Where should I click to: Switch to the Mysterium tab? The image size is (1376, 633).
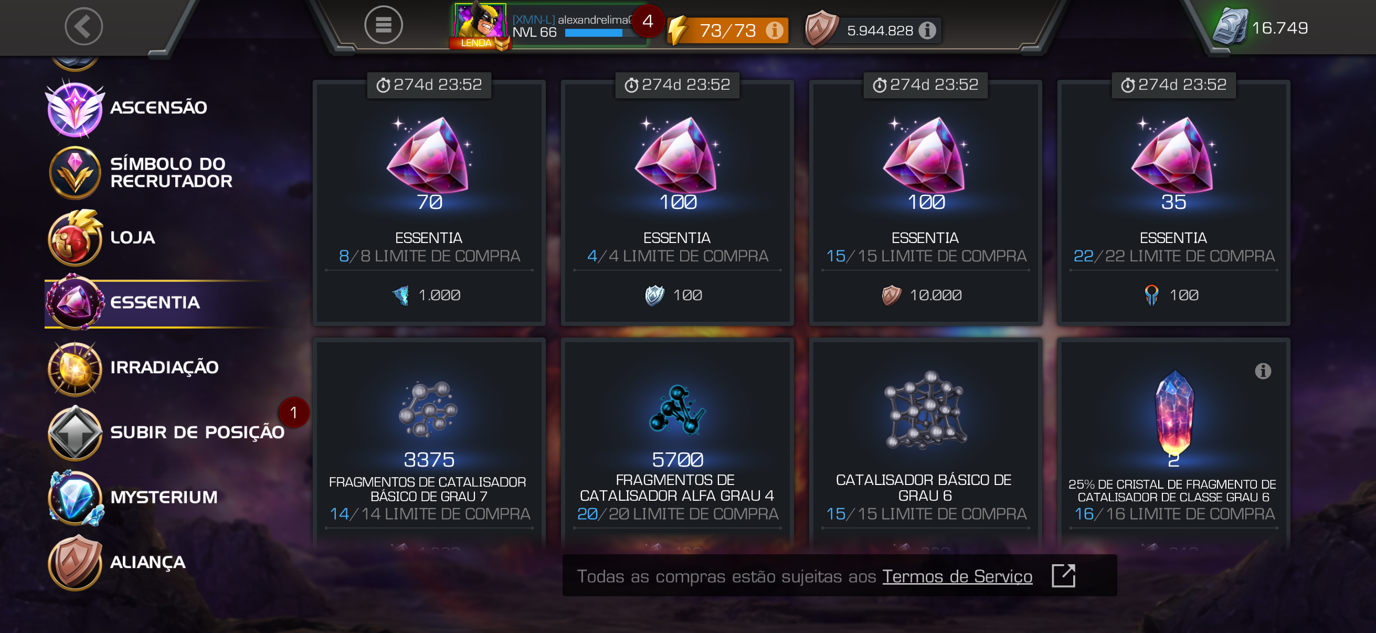click(x=132, y=497)
